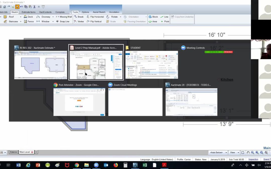The image size is (271, 169).
Task: Click the Stop Share button
Action: tap(228, 52)
